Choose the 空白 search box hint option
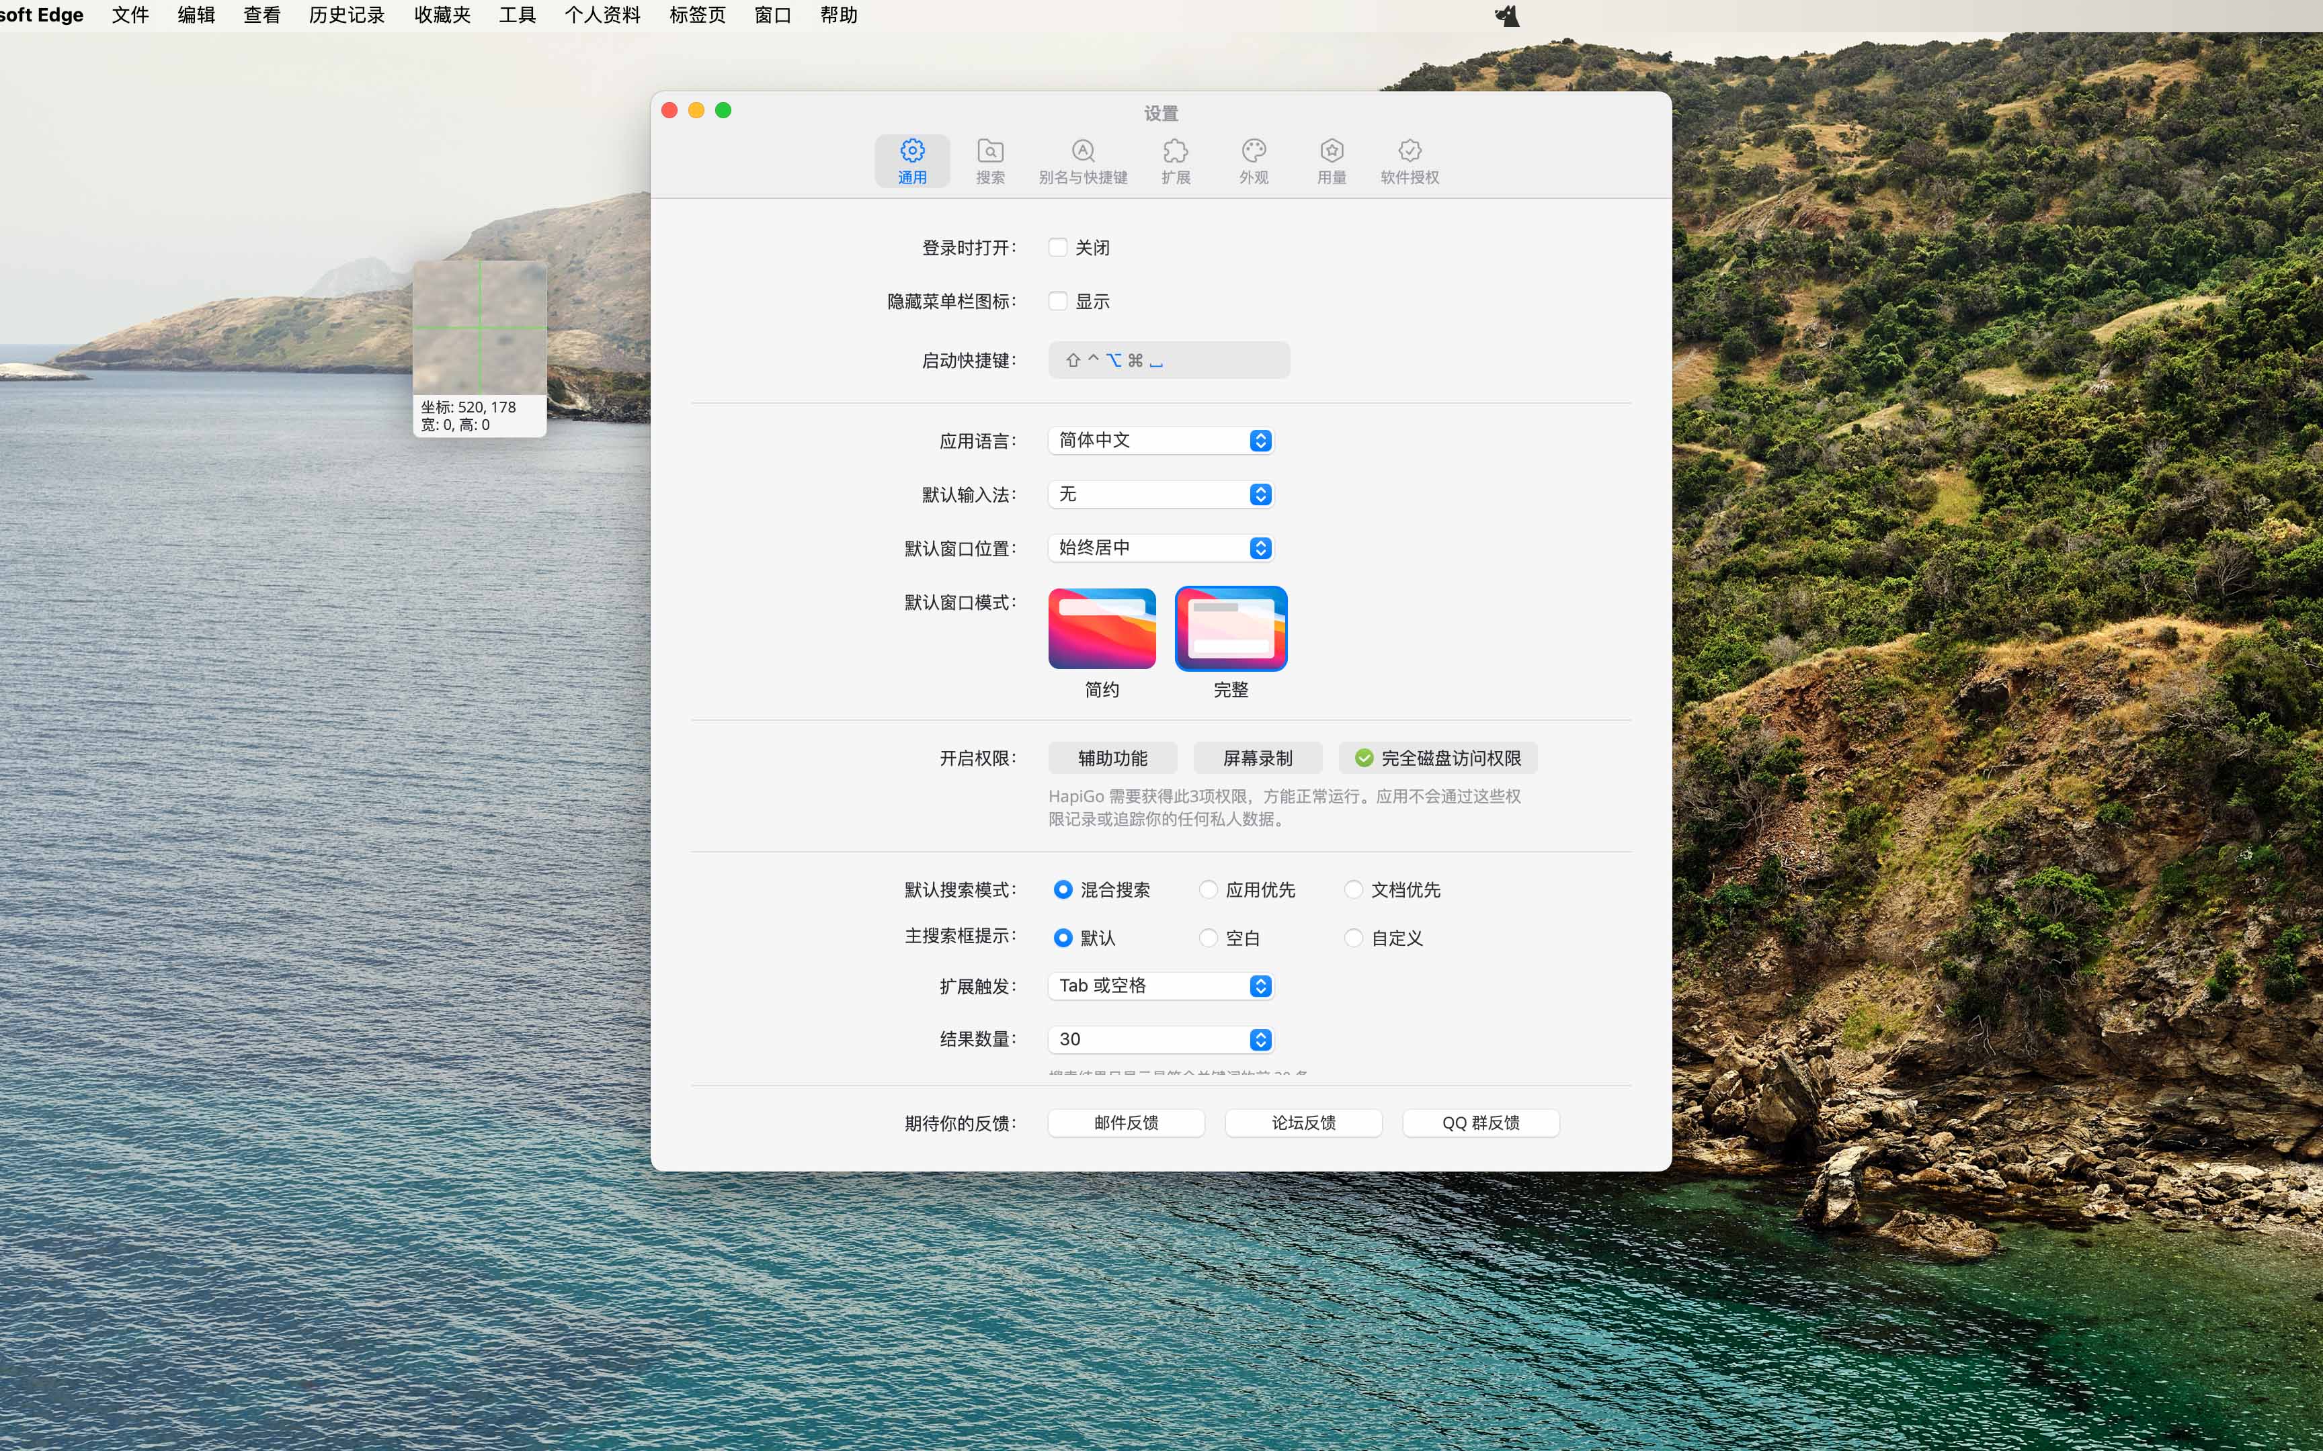Viewport: 2323px width, 1451px height. (x=1209, y=938)
